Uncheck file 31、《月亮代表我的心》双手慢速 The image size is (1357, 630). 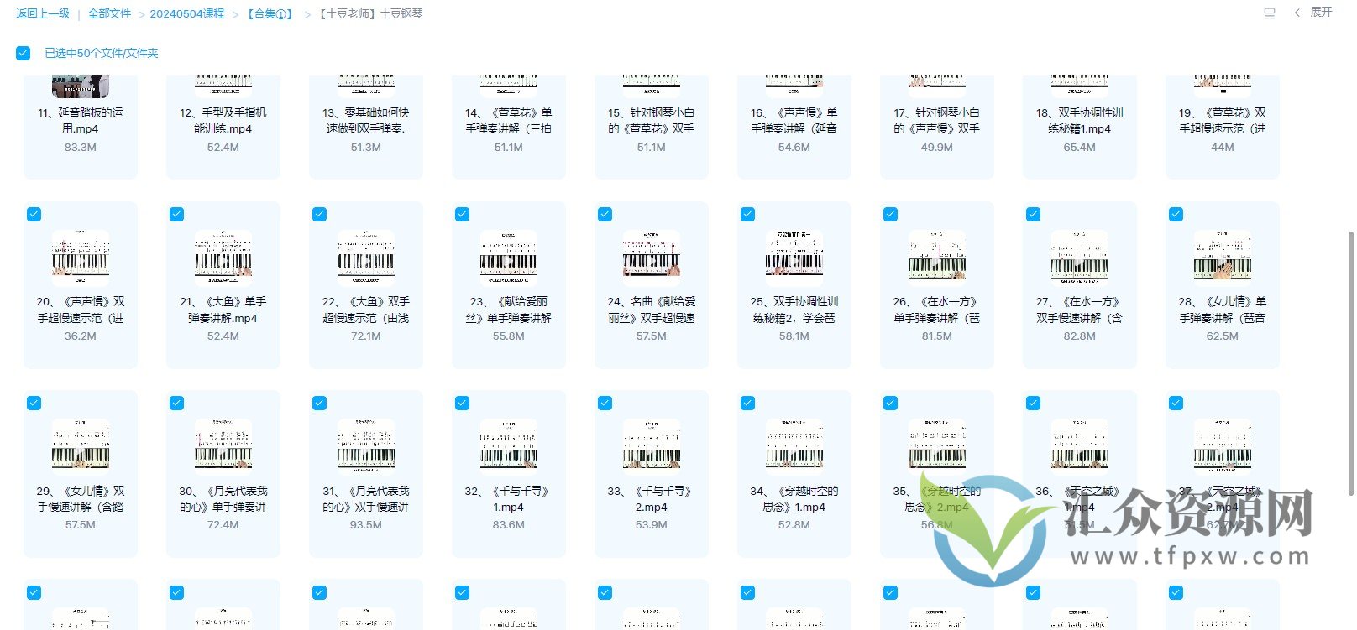point(320,403)
